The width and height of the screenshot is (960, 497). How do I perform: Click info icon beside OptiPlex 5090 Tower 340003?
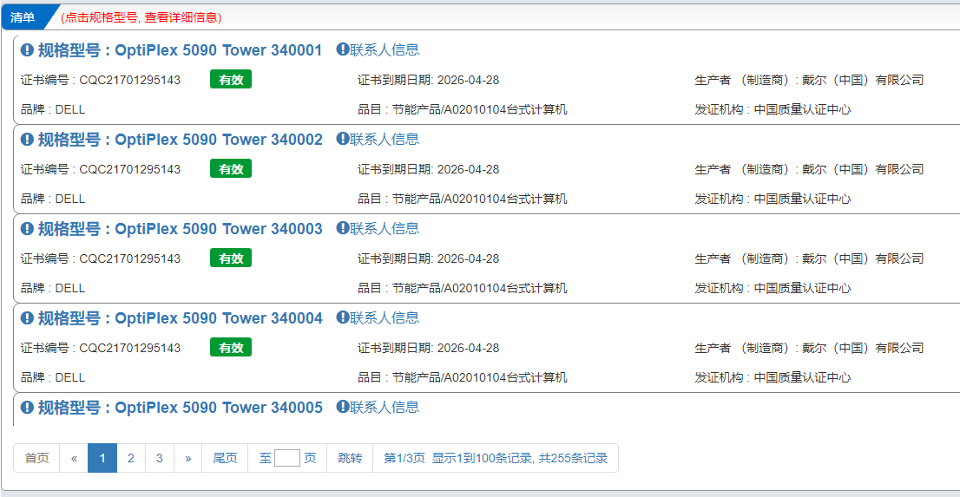pos(27,229)
